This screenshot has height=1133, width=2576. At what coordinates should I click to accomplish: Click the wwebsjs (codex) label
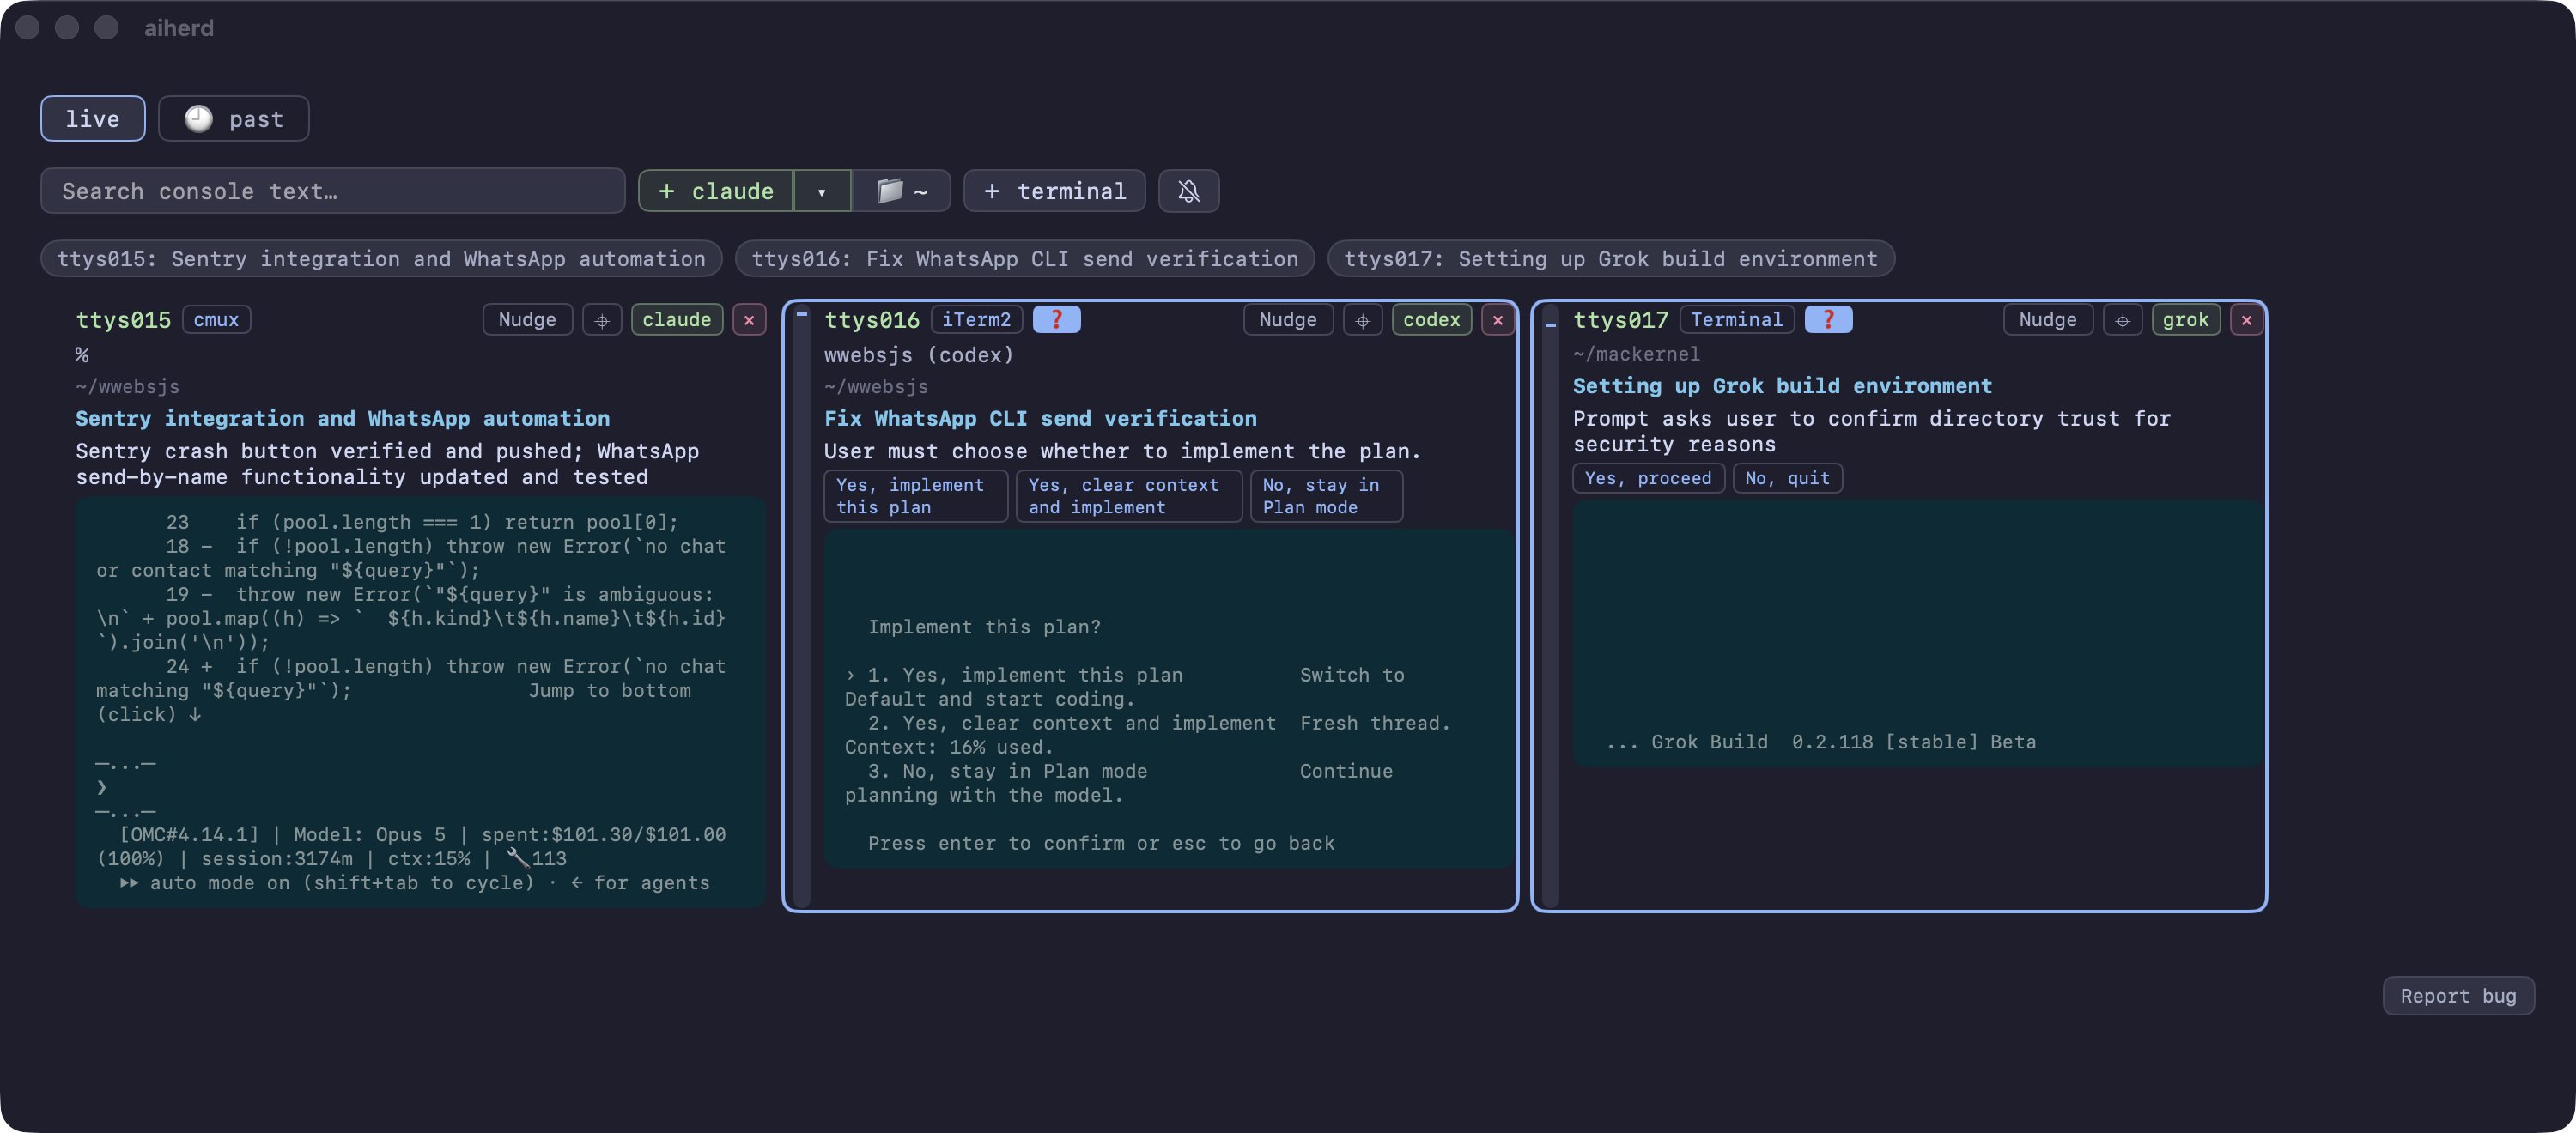click(x=918, y=355)
